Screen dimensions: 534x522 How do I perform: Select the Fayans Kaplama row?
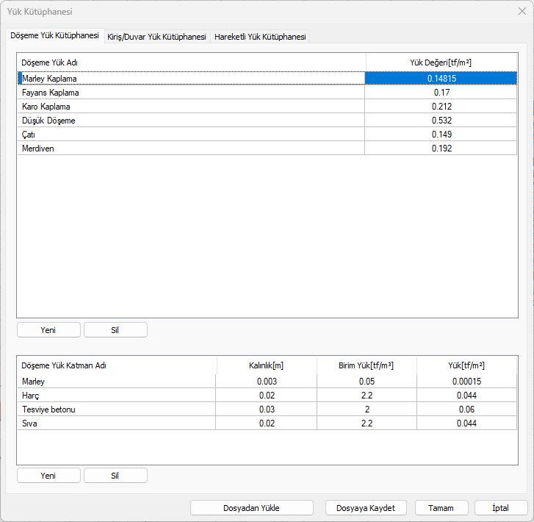pyautogui.click(x=51, y=93)
